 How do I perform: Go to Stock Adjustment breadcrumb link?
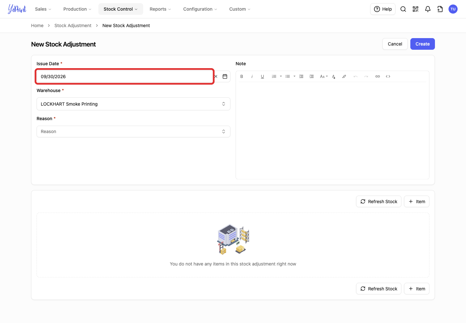pos(73,26)
